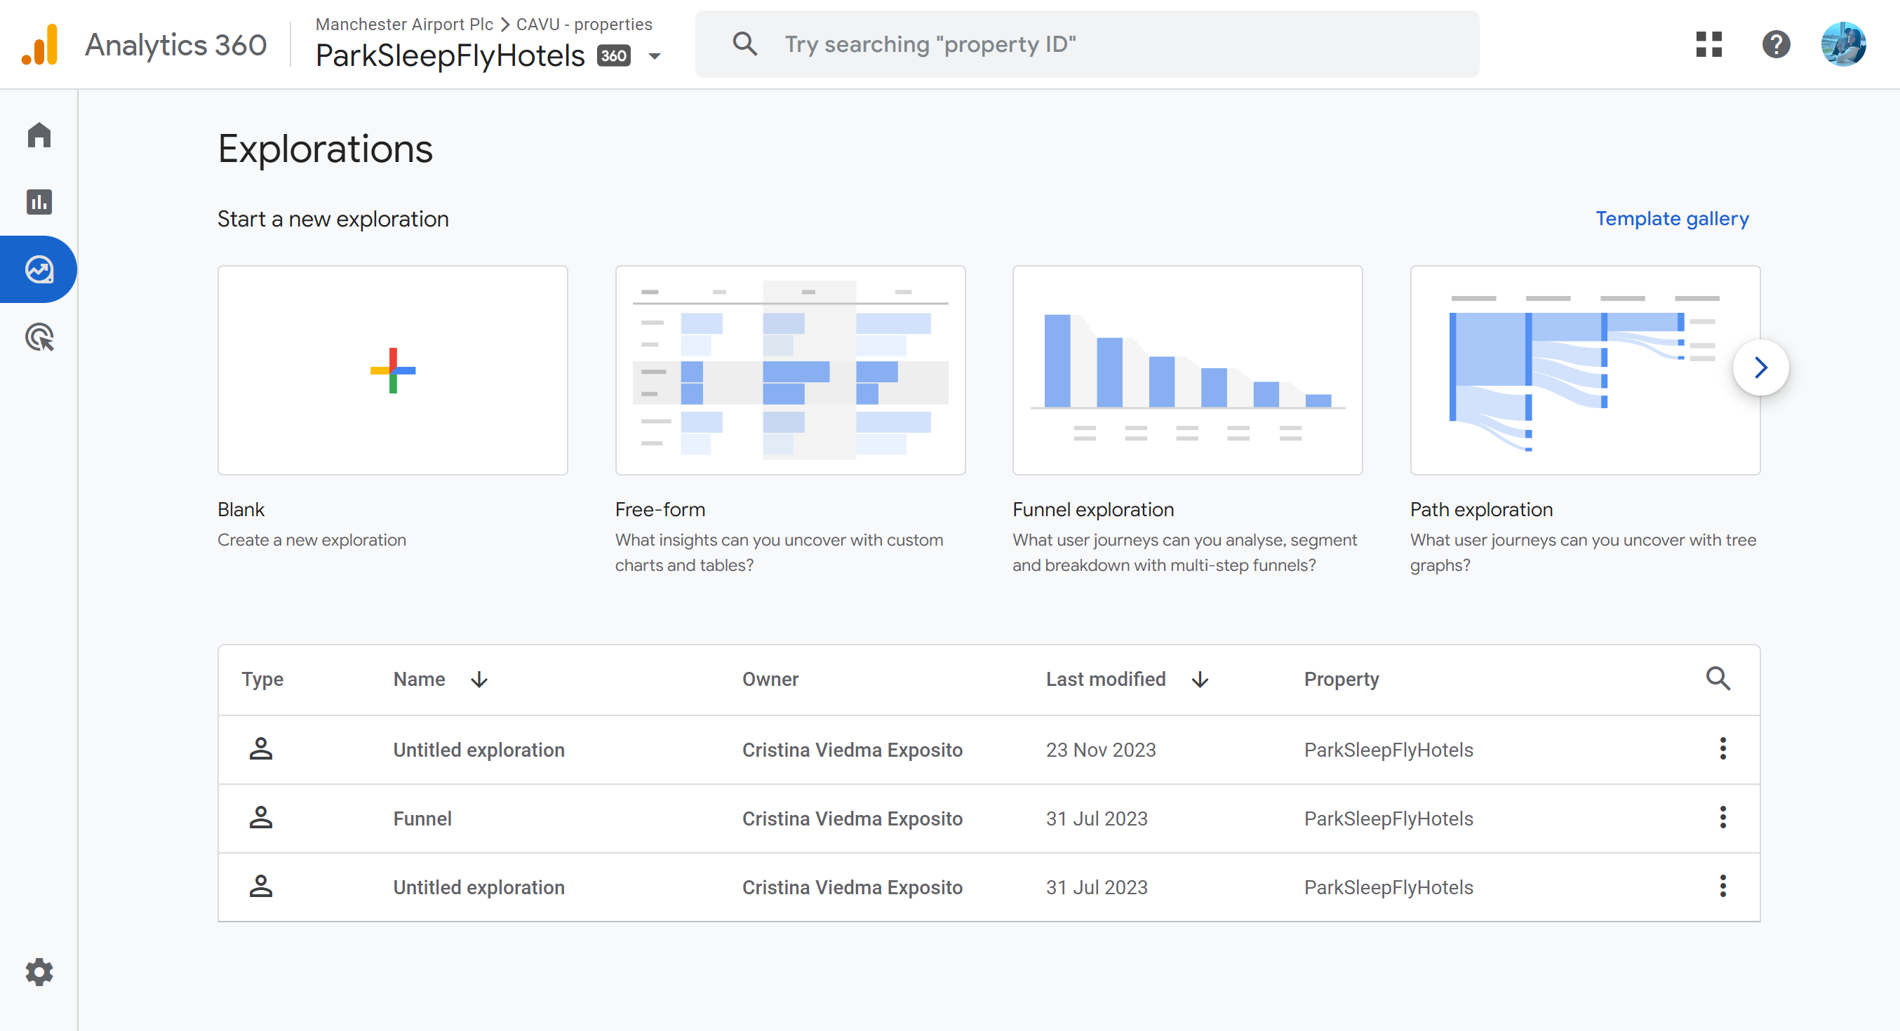Open the Google apps grid icon

(1708, 44)
